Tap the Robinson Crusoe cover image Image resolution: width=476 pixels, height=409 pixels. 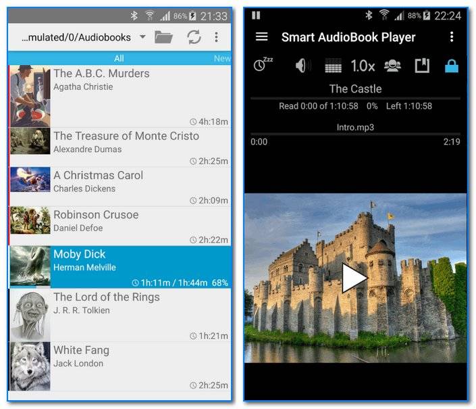click(x=30, y=220)
